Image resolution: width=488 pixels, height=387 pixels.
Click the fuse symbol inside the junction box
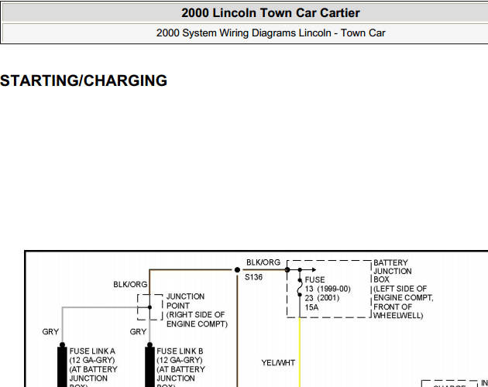[x=300, y=287]
